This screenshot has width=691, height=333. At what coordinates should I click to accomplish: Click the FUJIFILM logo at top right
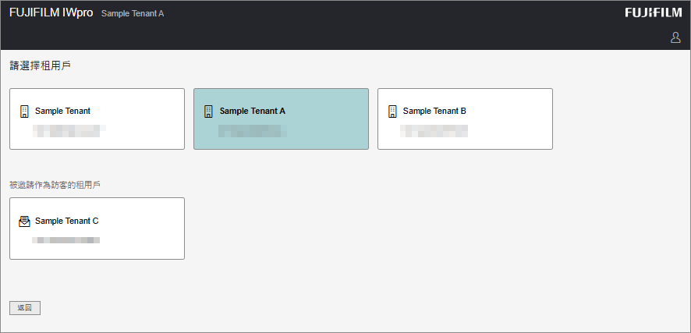coord(653,12)
